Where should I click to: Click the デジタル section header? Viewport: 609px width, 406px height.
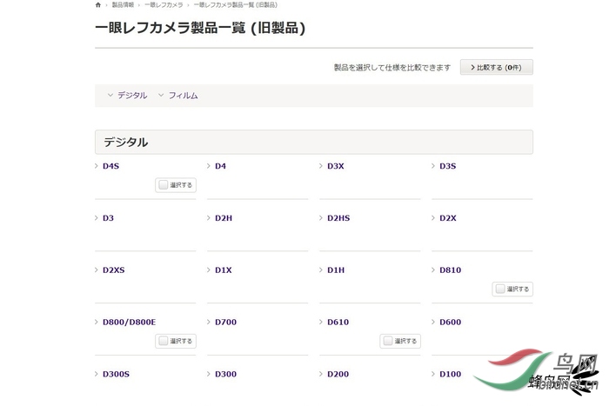(x=314, y=142)
